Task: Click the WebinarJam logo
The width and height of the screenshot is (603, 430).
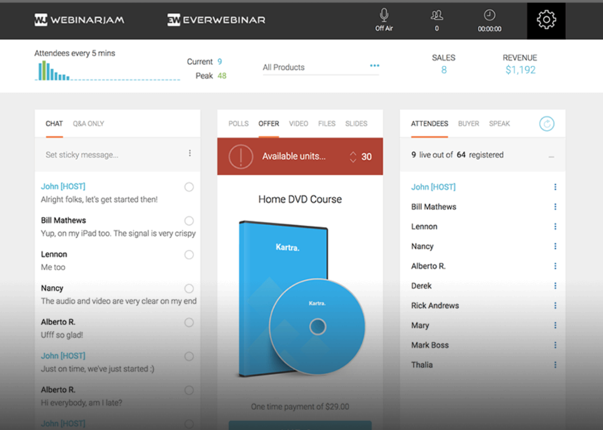Action: (80, 20)
